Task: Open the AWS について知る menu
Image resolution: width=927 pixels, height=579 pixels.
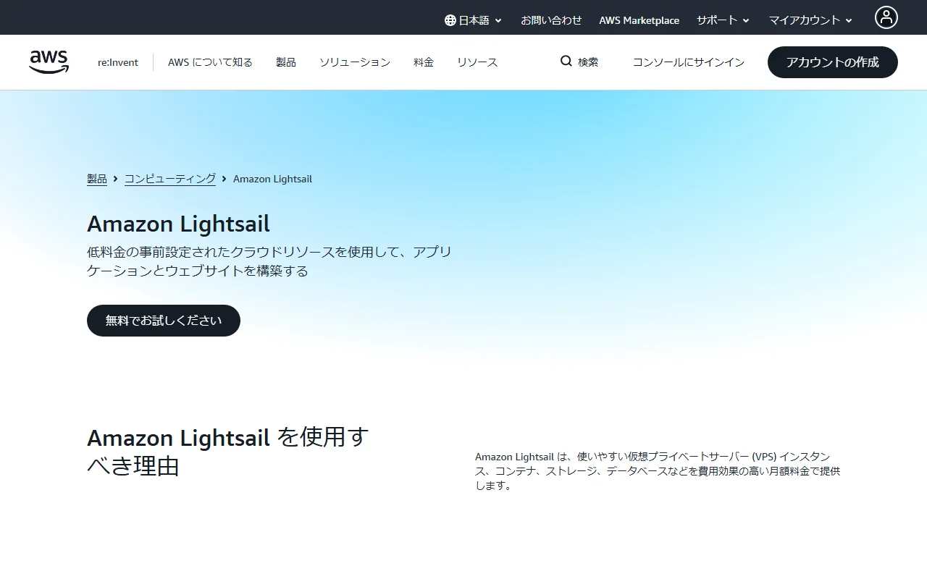Action: pos(210,62)
